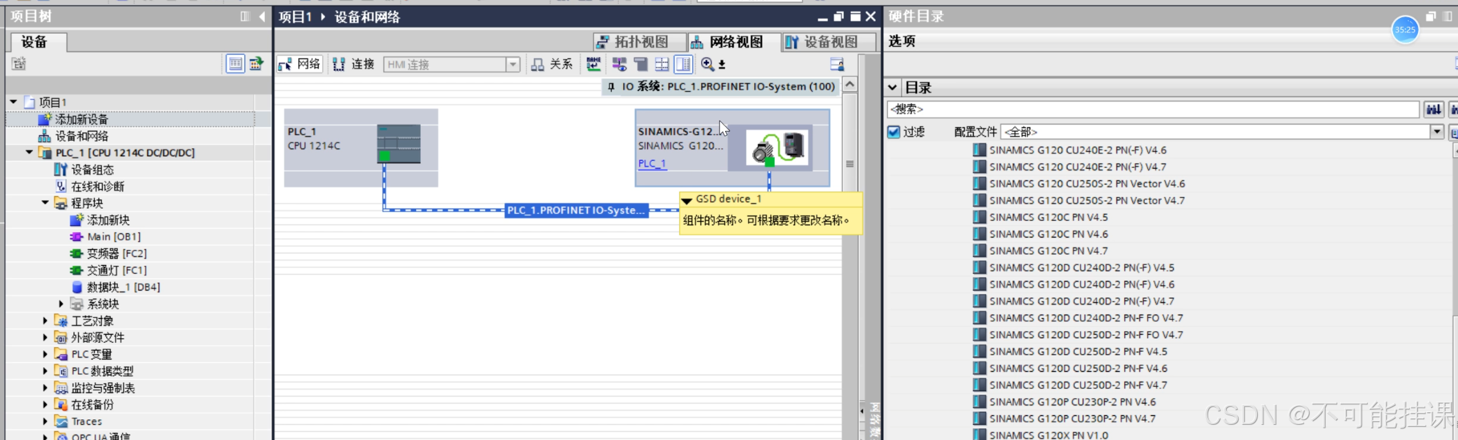Click the PLC_1 link on SINAMICS device
The width and height of the screenshot is (1458, 440).
point(652,163)
